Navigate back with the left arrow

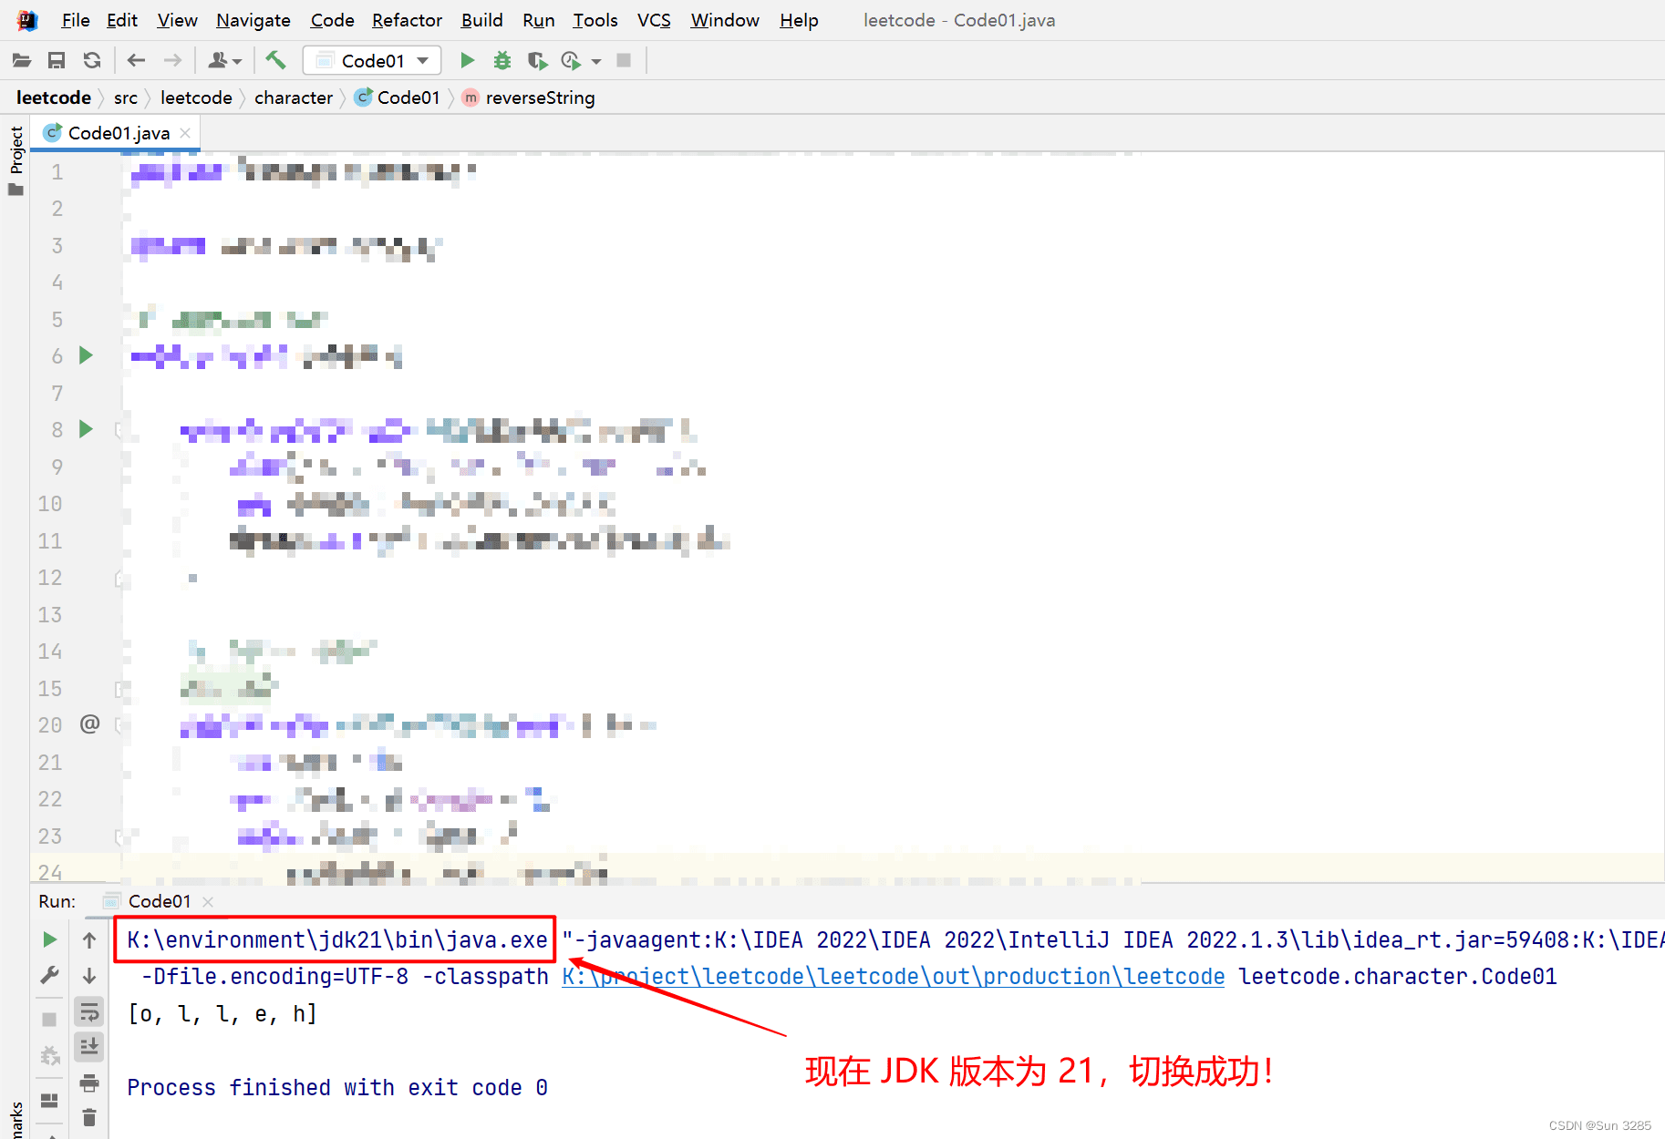coord(137,61)
